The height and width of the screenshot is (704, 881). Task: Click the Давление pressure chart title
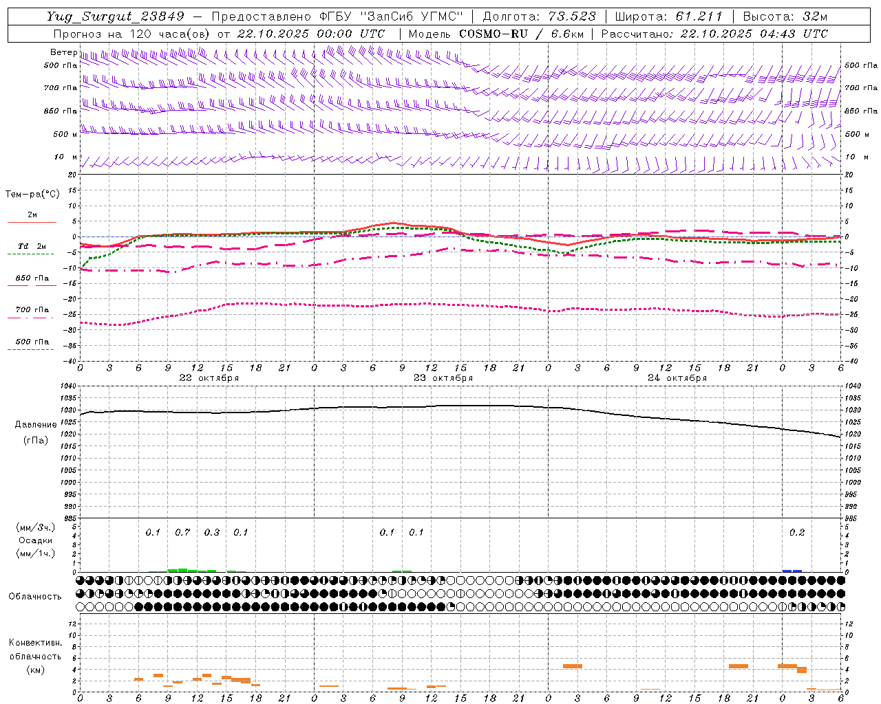click(x=35, y=425)
